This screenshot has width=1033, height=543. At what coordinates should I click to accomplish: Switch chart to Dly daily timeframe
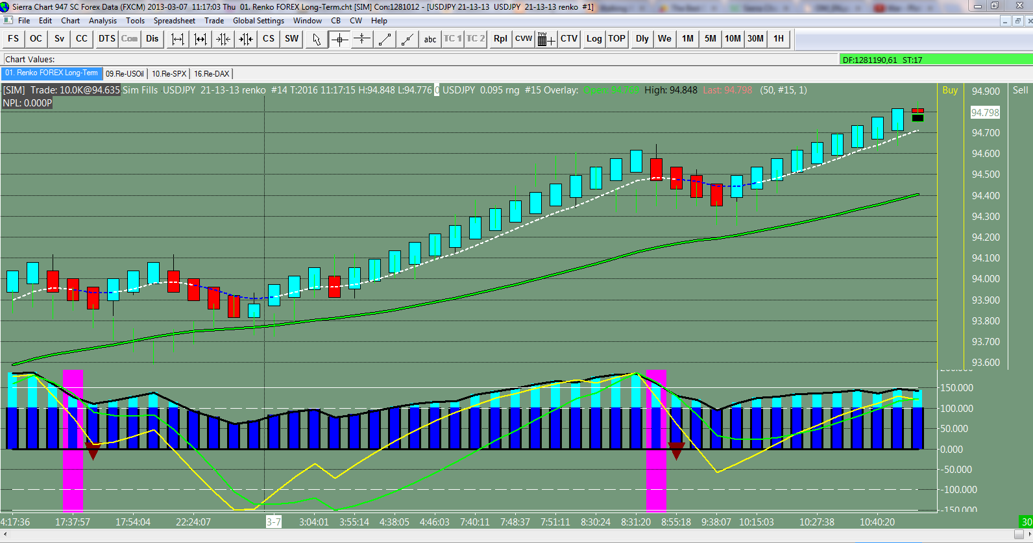tap(642, 39)
